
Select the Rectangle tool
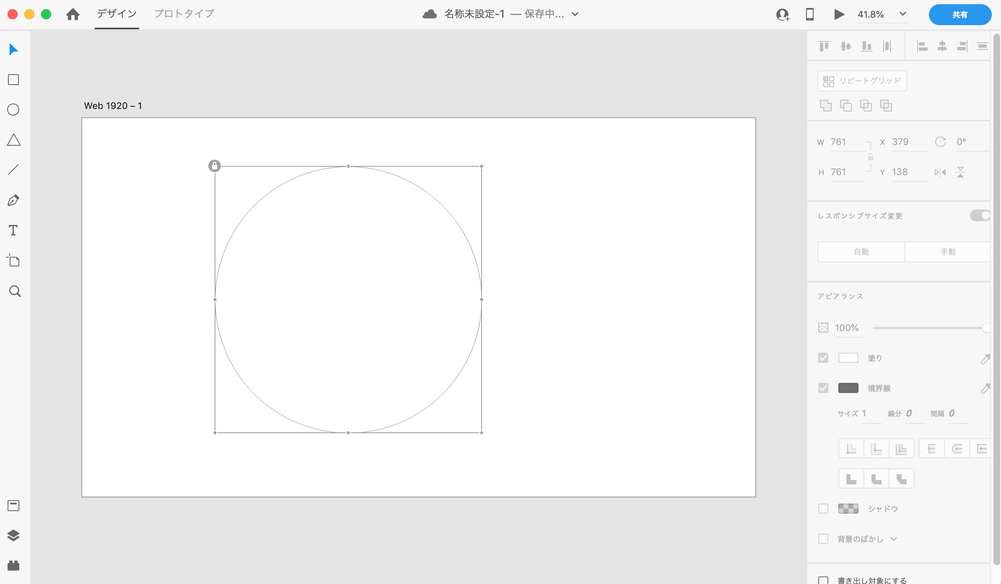click(x=13, y=80)
